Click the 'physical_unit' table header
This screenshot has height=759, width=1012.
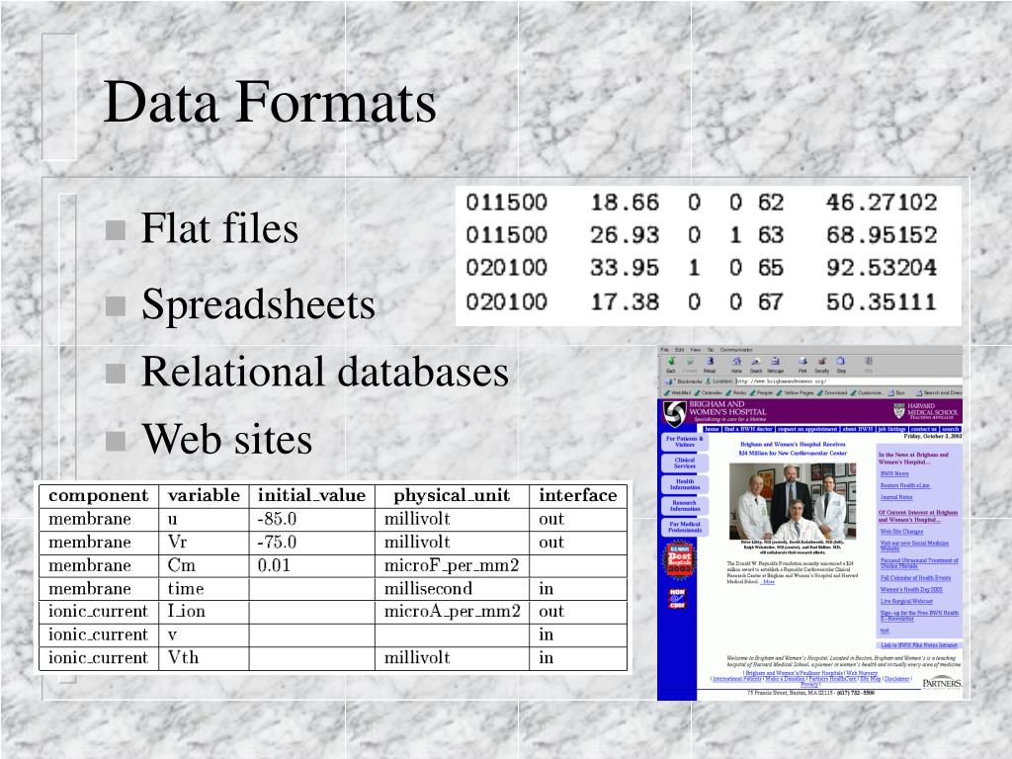[452, 496]
